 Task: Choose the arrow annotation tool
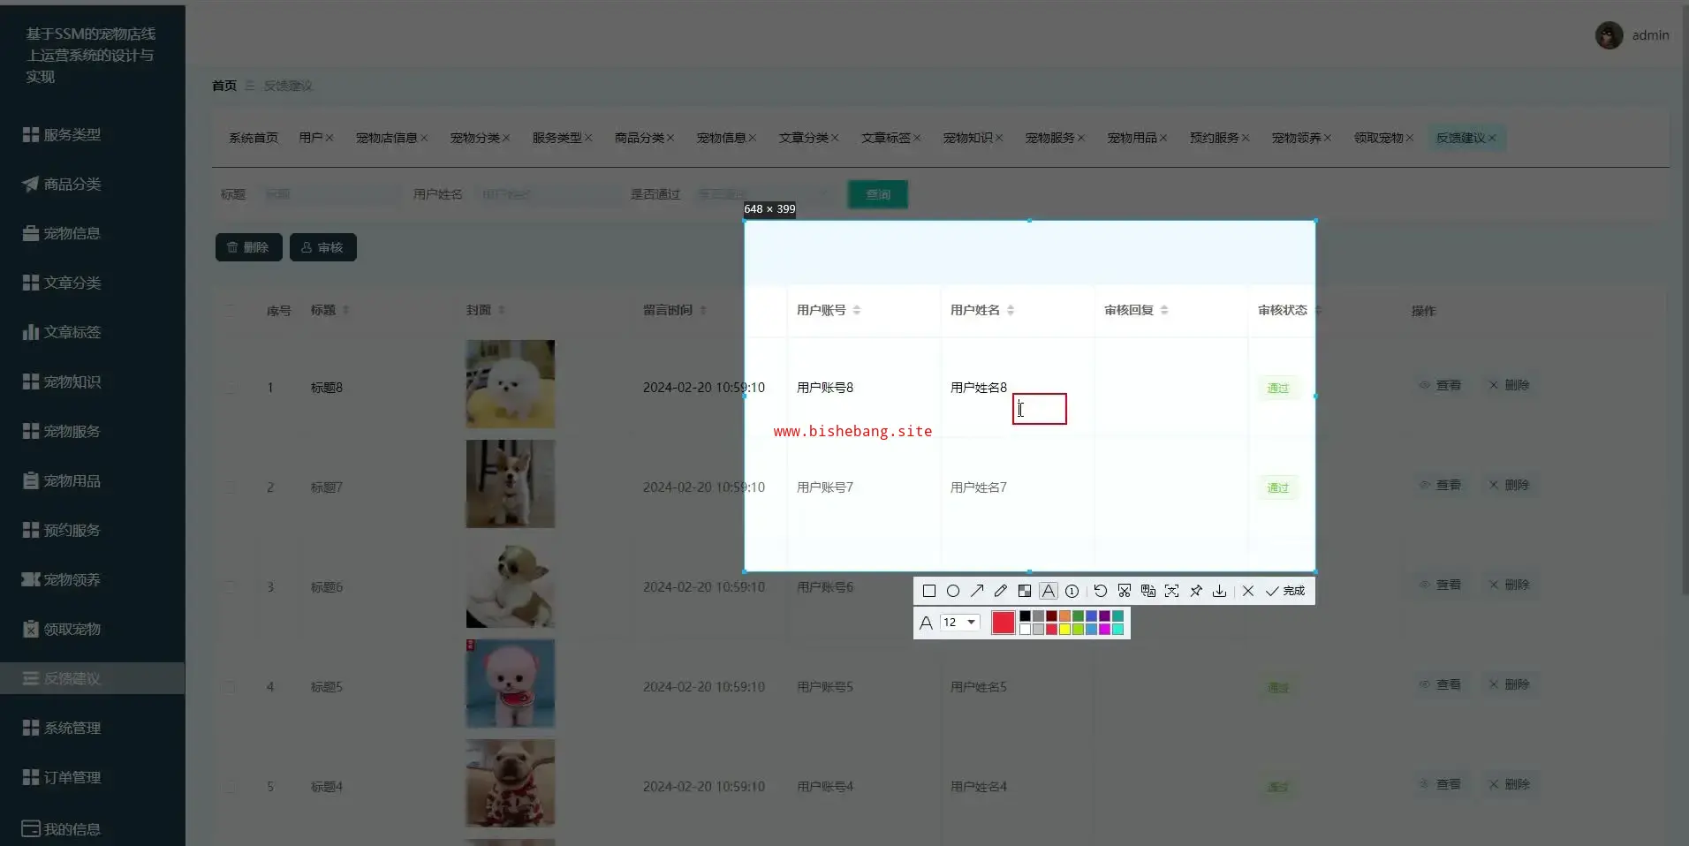(x=976, y=591)
